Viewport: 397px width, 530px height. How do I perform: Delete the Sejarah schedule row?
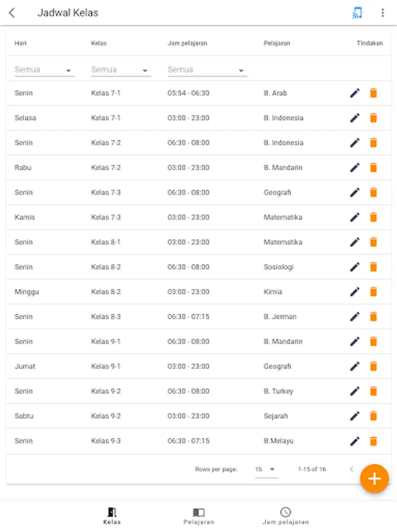(373, 416)
